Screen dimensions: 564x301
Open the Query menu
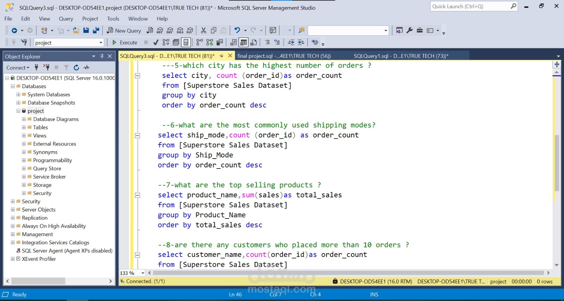coord(66,19)
